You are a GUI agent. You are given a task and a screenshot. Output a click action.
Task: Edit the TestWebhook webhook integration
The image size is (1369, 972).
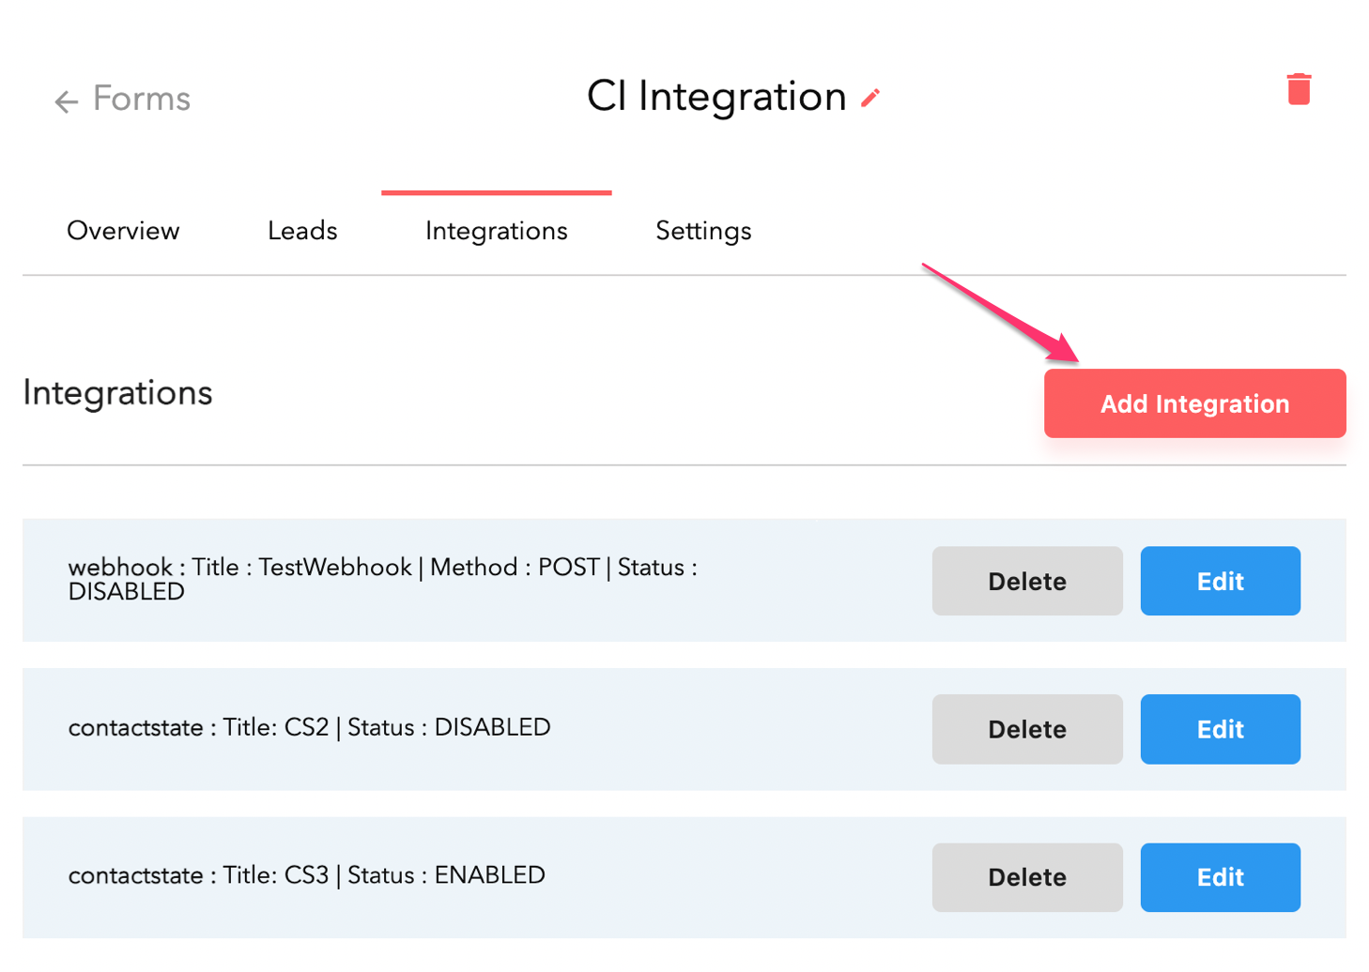[1220, 581]
